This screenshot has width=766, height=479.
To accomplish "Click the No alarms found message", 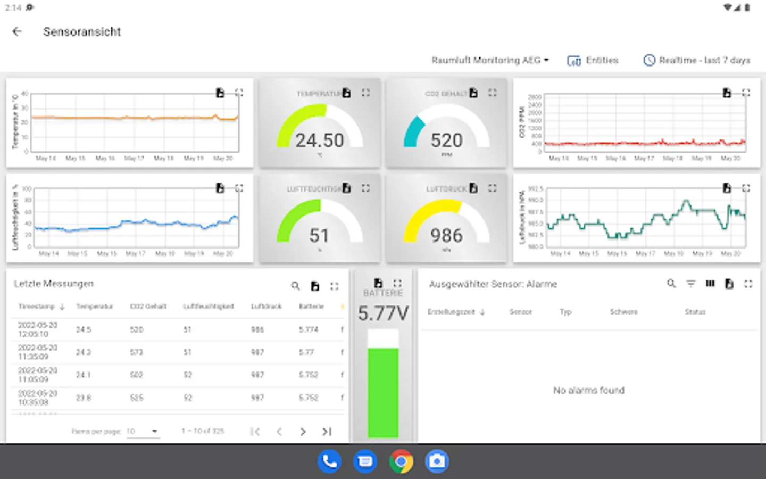I will tap(589, 390).
